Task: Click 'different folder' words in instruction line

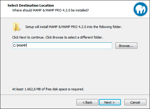Action: coord(91,37)
